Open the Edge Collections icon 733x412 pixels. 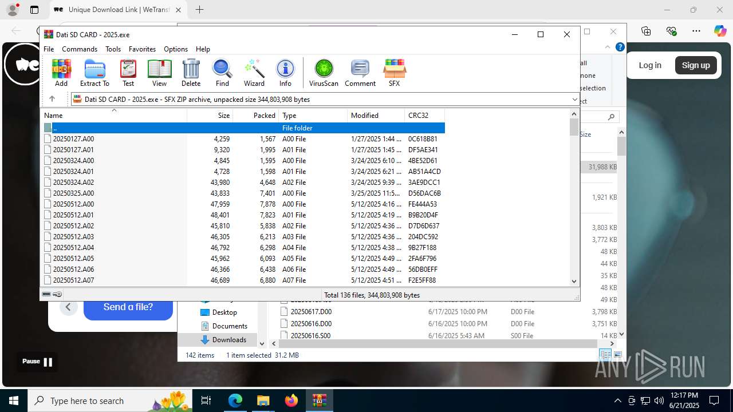pyautogui.click(x=646, y=31)
